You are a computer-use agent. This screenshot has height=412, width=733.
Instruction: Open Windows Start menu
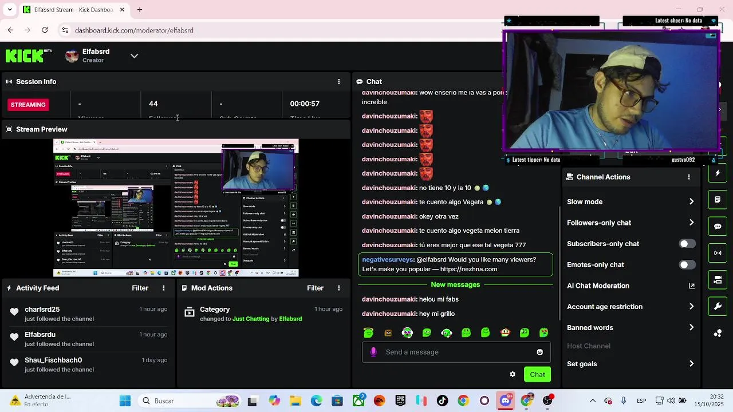point(125,401)
